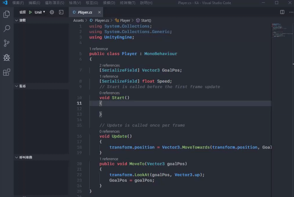This screenshot has height=197, width=294.
Task: Open the 終端機(T) menu
Action: 128,3
